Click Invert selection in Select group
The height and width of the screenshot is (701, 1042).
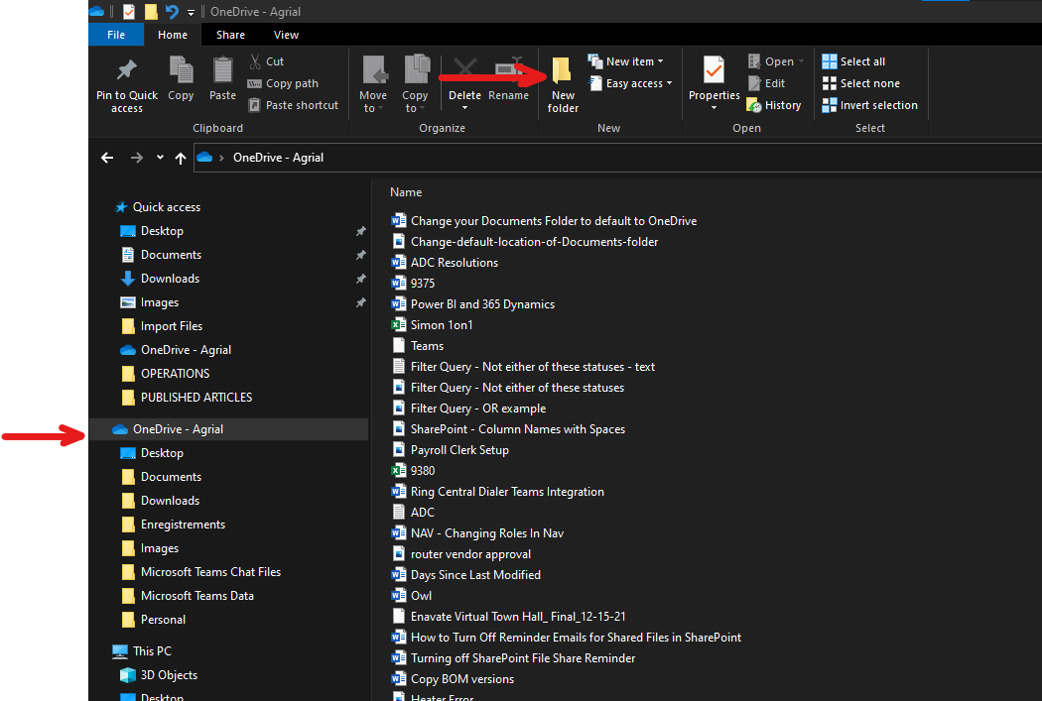coord(869,105)
